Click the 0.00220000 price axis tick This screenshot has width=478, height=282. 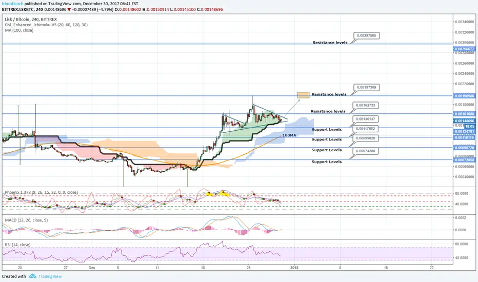click(465, 84)
